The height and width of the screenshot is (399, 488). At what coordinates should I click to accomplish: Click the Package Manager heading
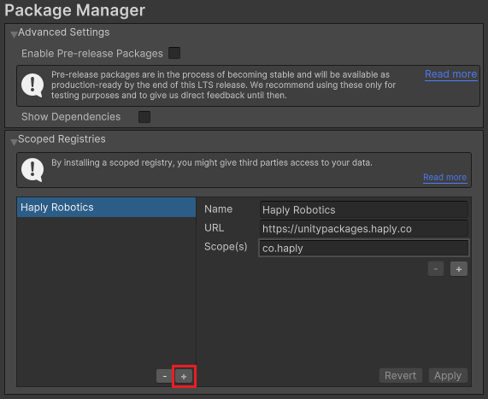tap(74, 10)
